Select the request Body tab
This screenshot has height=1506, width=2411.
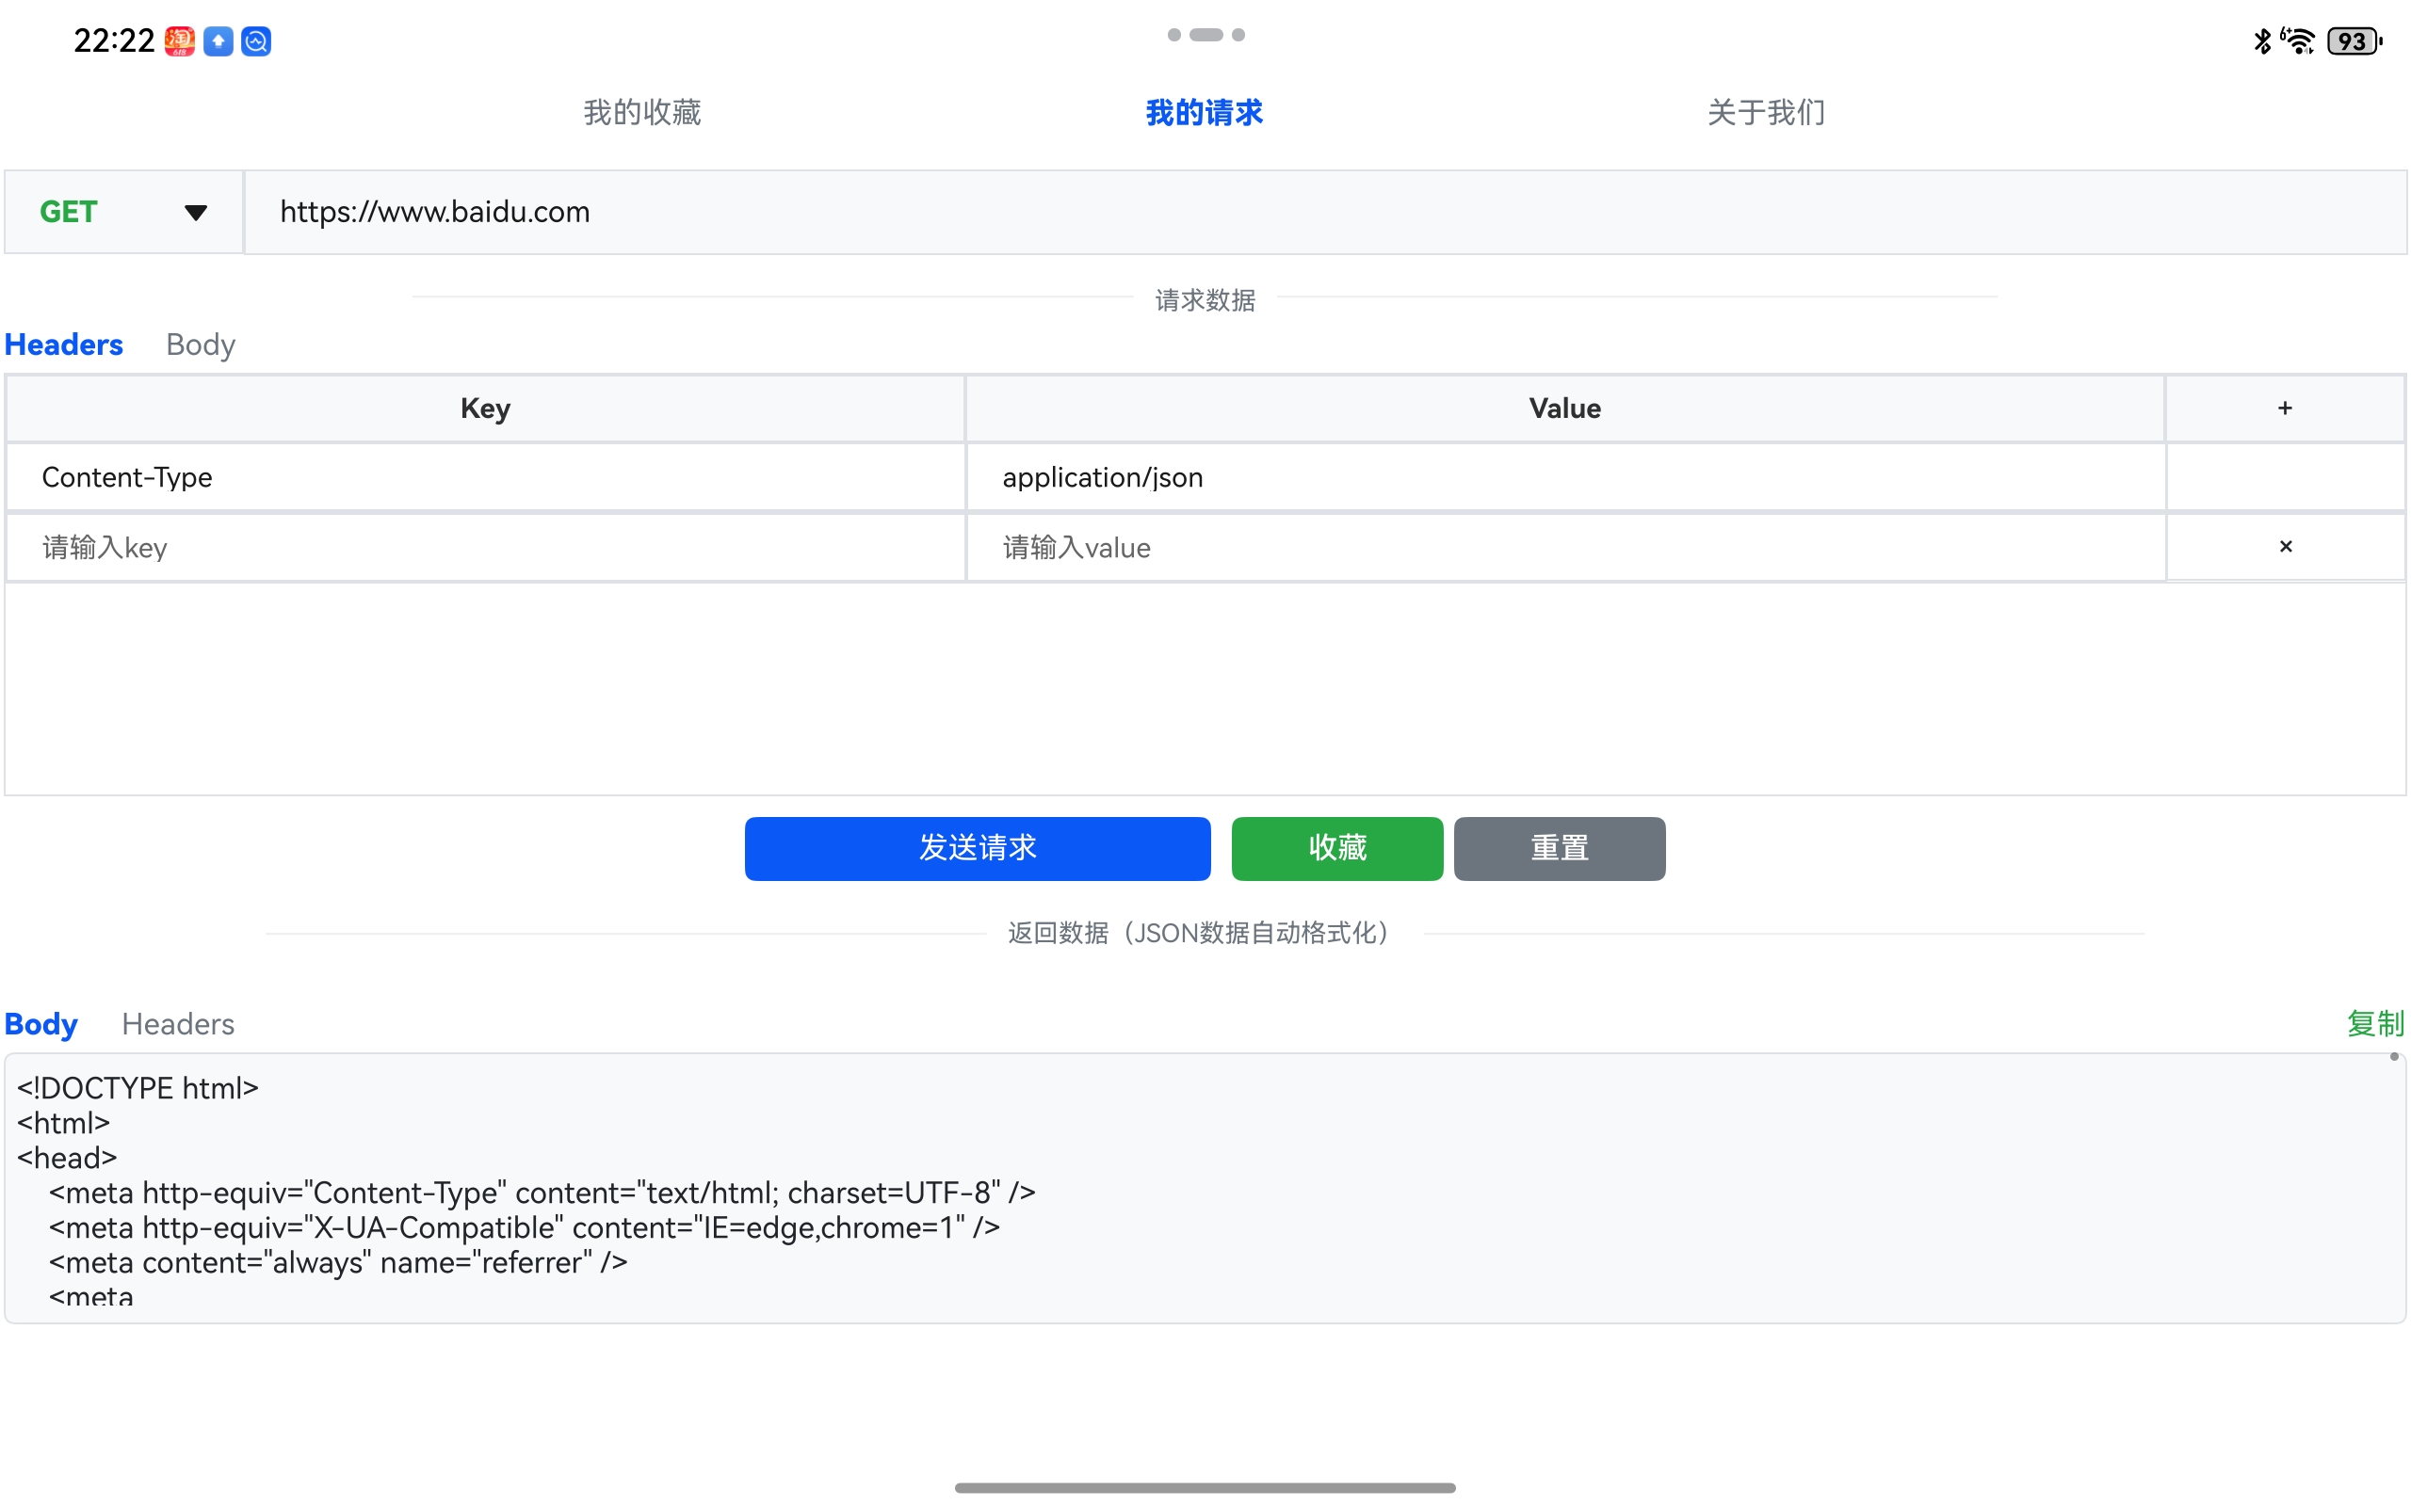(x=201, y=344)
